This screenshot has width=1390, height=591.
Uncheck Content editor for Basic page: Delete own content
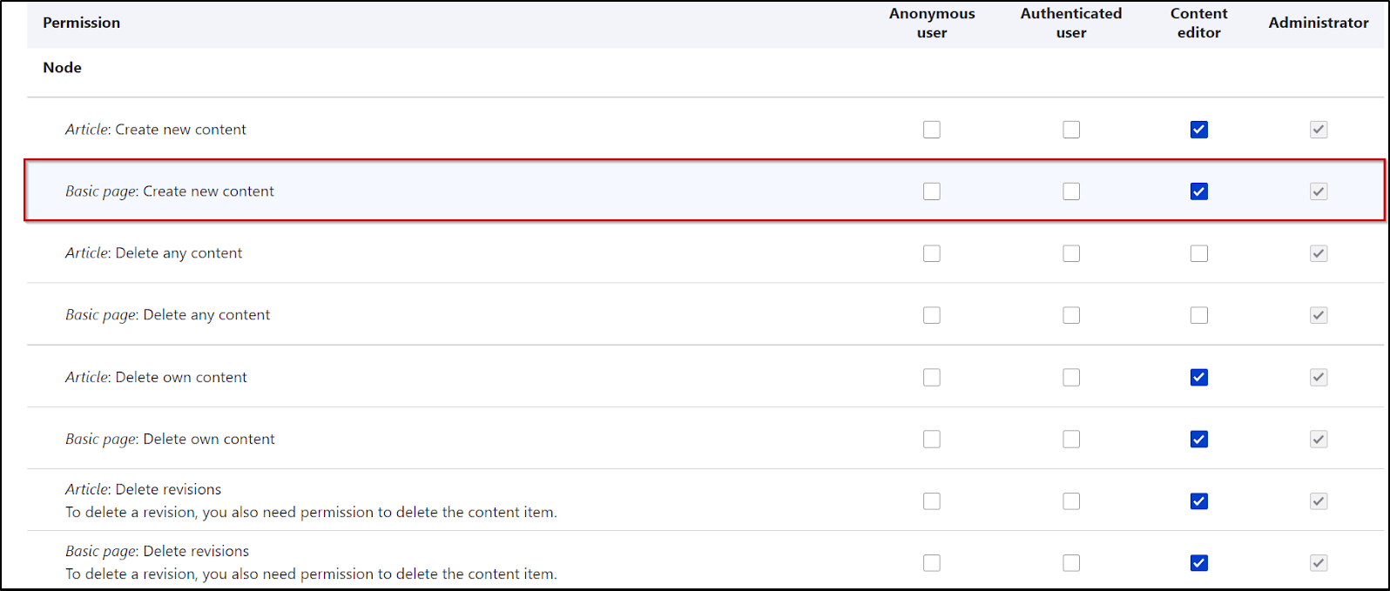[x=1199, y=440]
